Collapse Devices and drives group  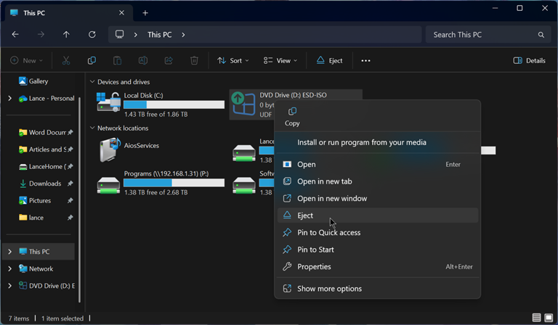92,82
